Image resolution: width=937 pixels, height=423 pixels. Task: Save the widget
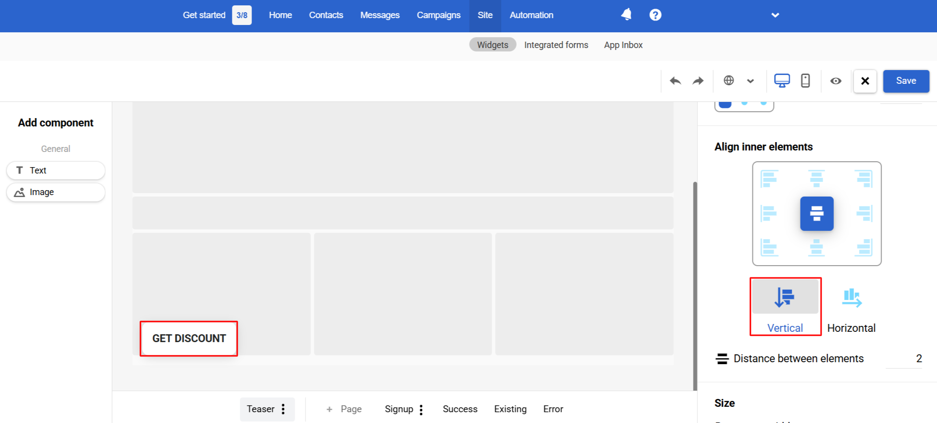click(906, 81)
